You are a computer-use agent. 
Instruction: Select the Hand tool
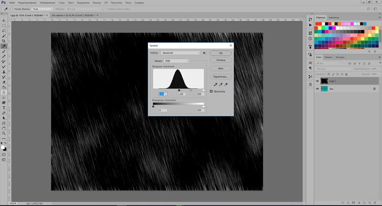4,128
